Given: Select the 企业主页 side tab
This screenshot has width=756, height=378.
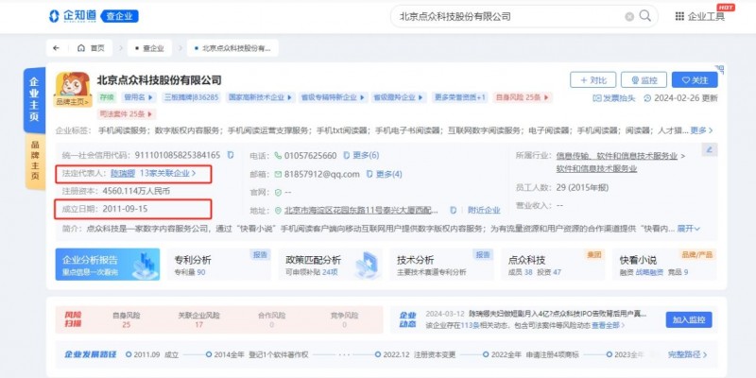Looking at the screenshot, I should pos(34,100).
